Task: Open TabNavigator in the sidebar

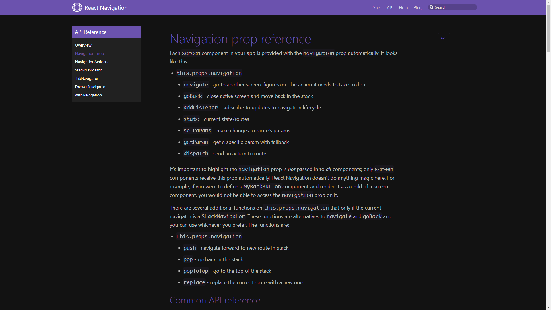Action: 87,78
